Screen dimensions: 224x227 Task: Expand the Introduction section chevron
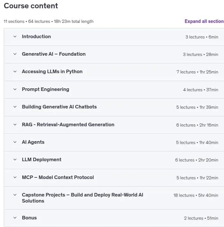[15, 37]
